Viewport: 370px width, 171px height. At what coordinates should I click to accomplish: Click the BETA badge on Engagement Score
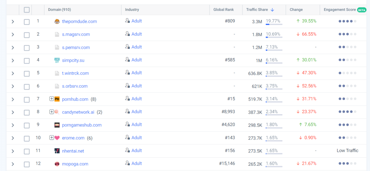(361, 10)
